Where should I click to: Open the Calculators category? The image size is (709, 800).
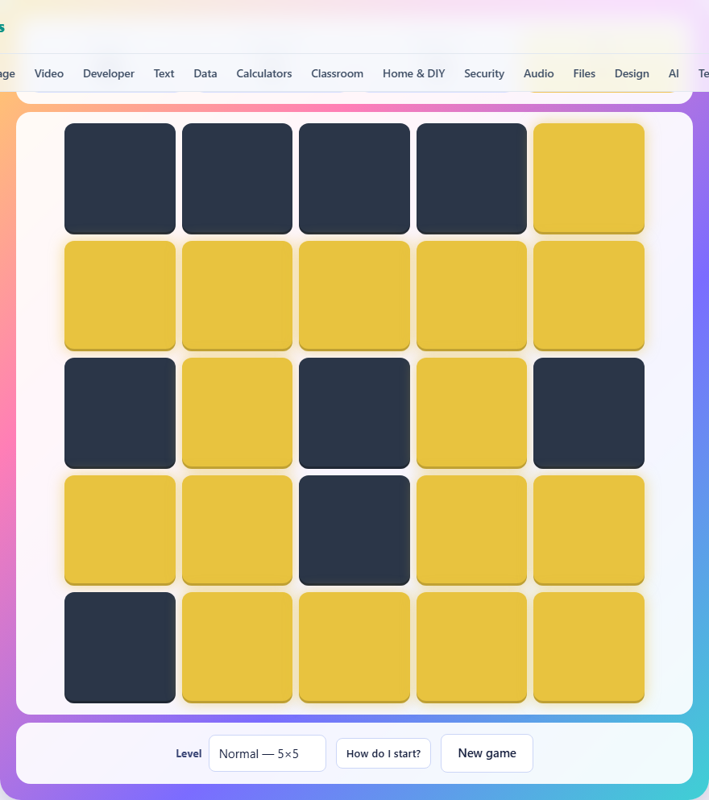(264, 73)
